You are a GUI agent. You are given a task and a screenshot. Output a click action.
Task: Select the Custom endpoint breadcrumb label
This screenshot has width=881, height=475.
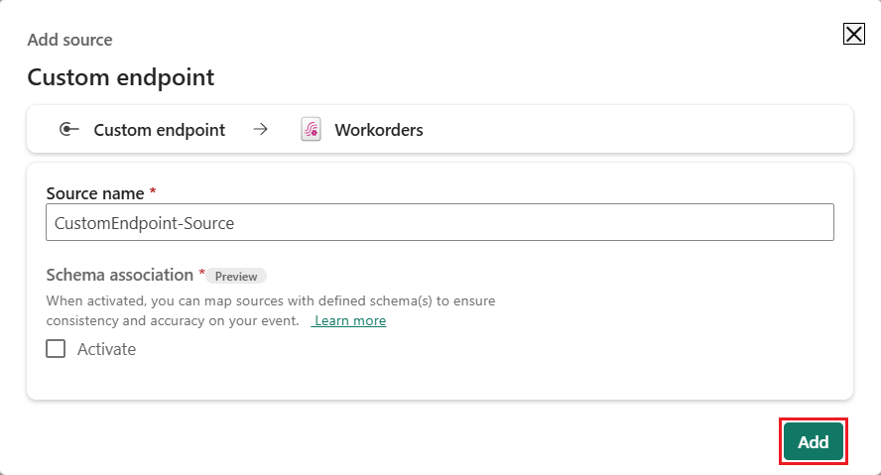point(159,130)
